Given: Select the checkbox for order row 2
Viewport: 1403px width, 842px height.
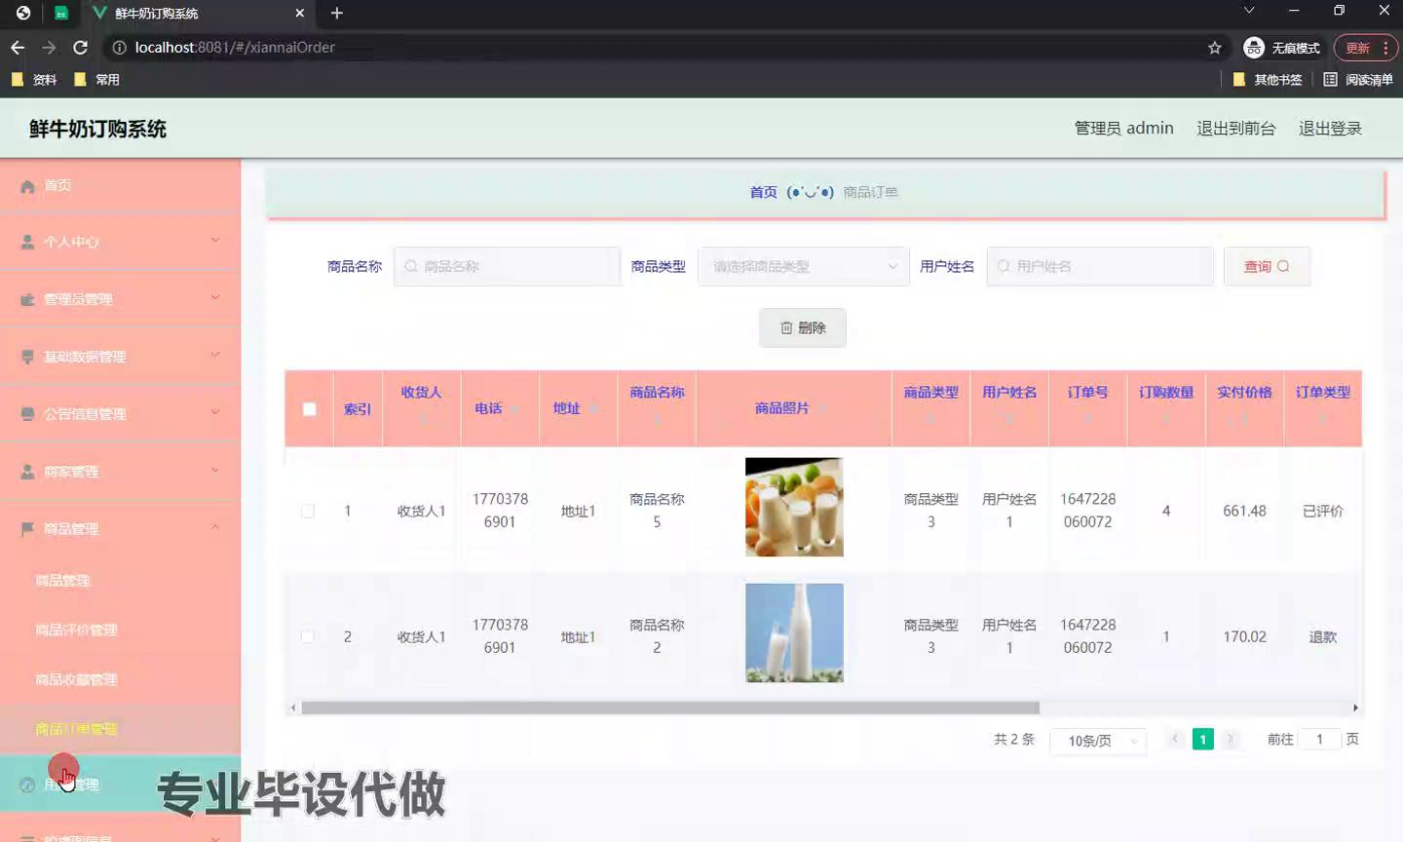Looking at the screenshot, I should pyautogui.click(x=308, y=636).
